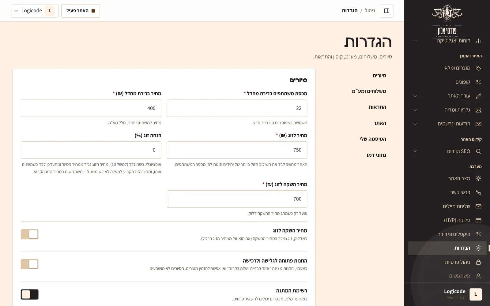Go to the סיורים settings section
Image resolution: width=490 pixels, height=306 pixels.
click(379, 76)
